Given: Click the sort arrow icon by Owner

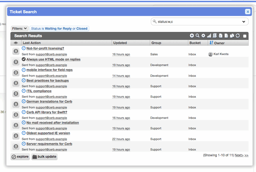Looking at the screenshot, I should click(211, 43).
